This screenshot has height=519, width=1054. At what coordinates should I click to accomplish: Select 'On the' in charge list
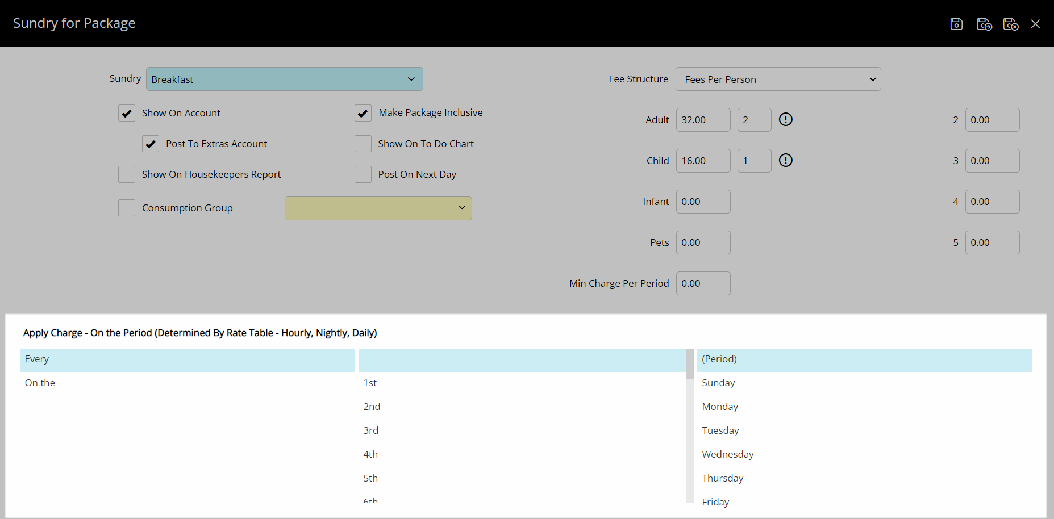[40, 383]
